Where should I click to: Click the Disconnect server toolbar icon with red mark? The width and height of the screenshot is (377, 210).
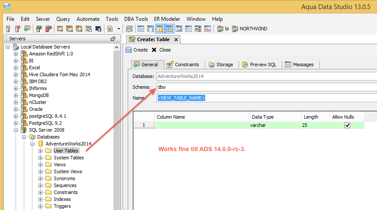coord(48,29)
